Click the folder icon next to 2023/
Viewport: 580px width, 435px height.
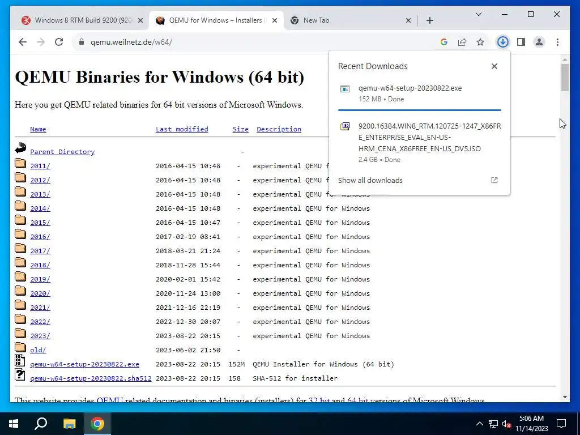tap(20, 333)
